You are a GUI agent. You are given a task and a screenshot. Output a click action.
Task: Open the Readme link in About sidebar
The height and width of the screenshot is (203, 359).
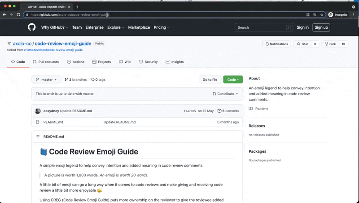pos(262,109)
